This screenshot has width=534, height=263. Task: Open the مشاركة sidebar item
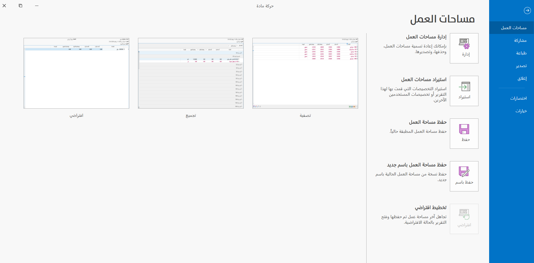(512, 40)
